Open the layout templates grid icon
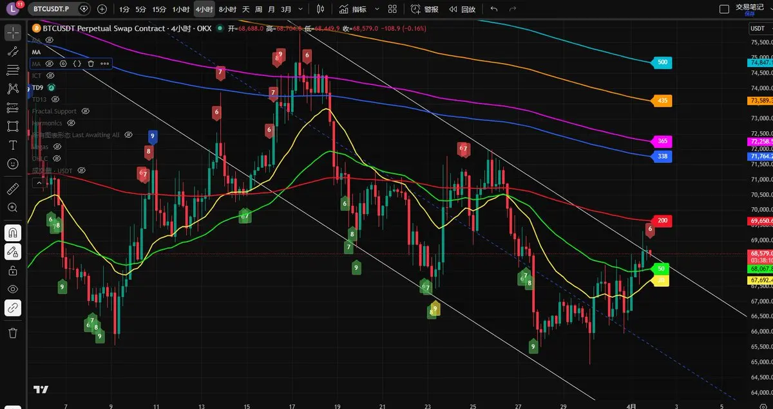 click(394, 9)
